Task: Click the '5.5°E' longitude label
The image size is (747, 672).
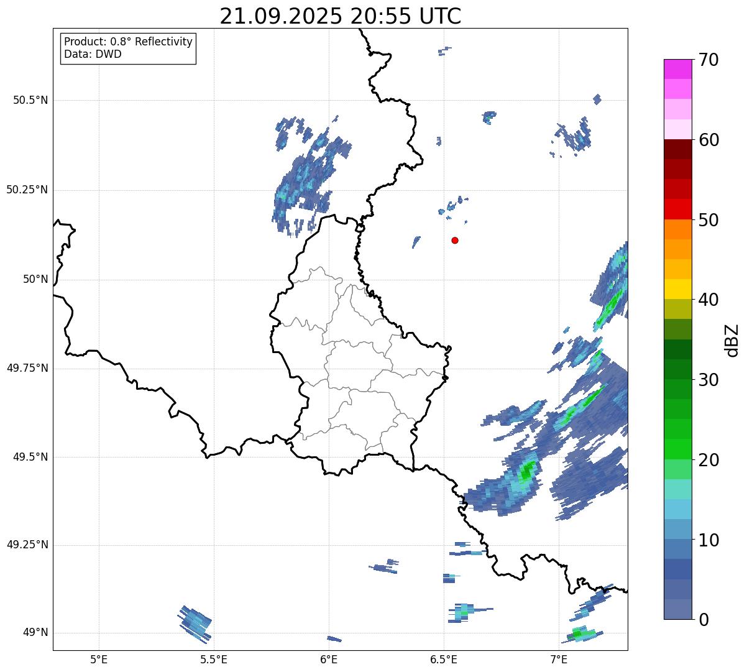Action: point(214,659)
